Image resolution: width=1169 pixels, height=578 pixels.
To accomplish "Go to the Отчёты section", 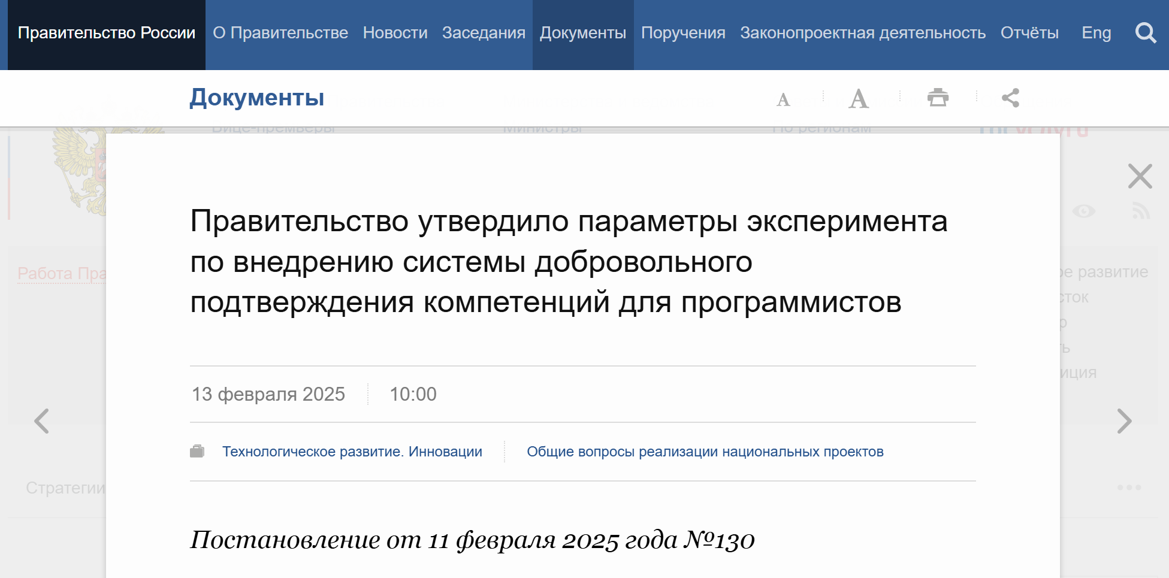I will coord(1029,33).
